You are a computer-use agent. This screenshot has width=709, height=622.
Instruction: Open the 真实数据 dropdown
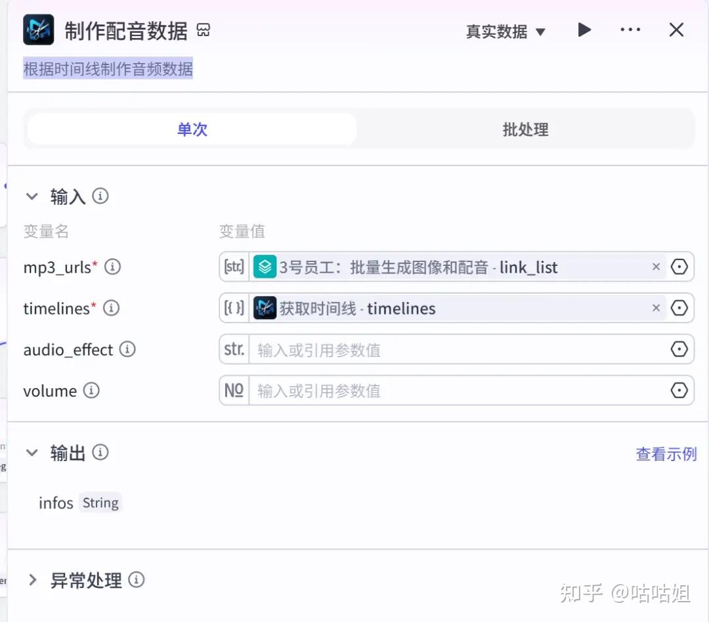(505, 32)
